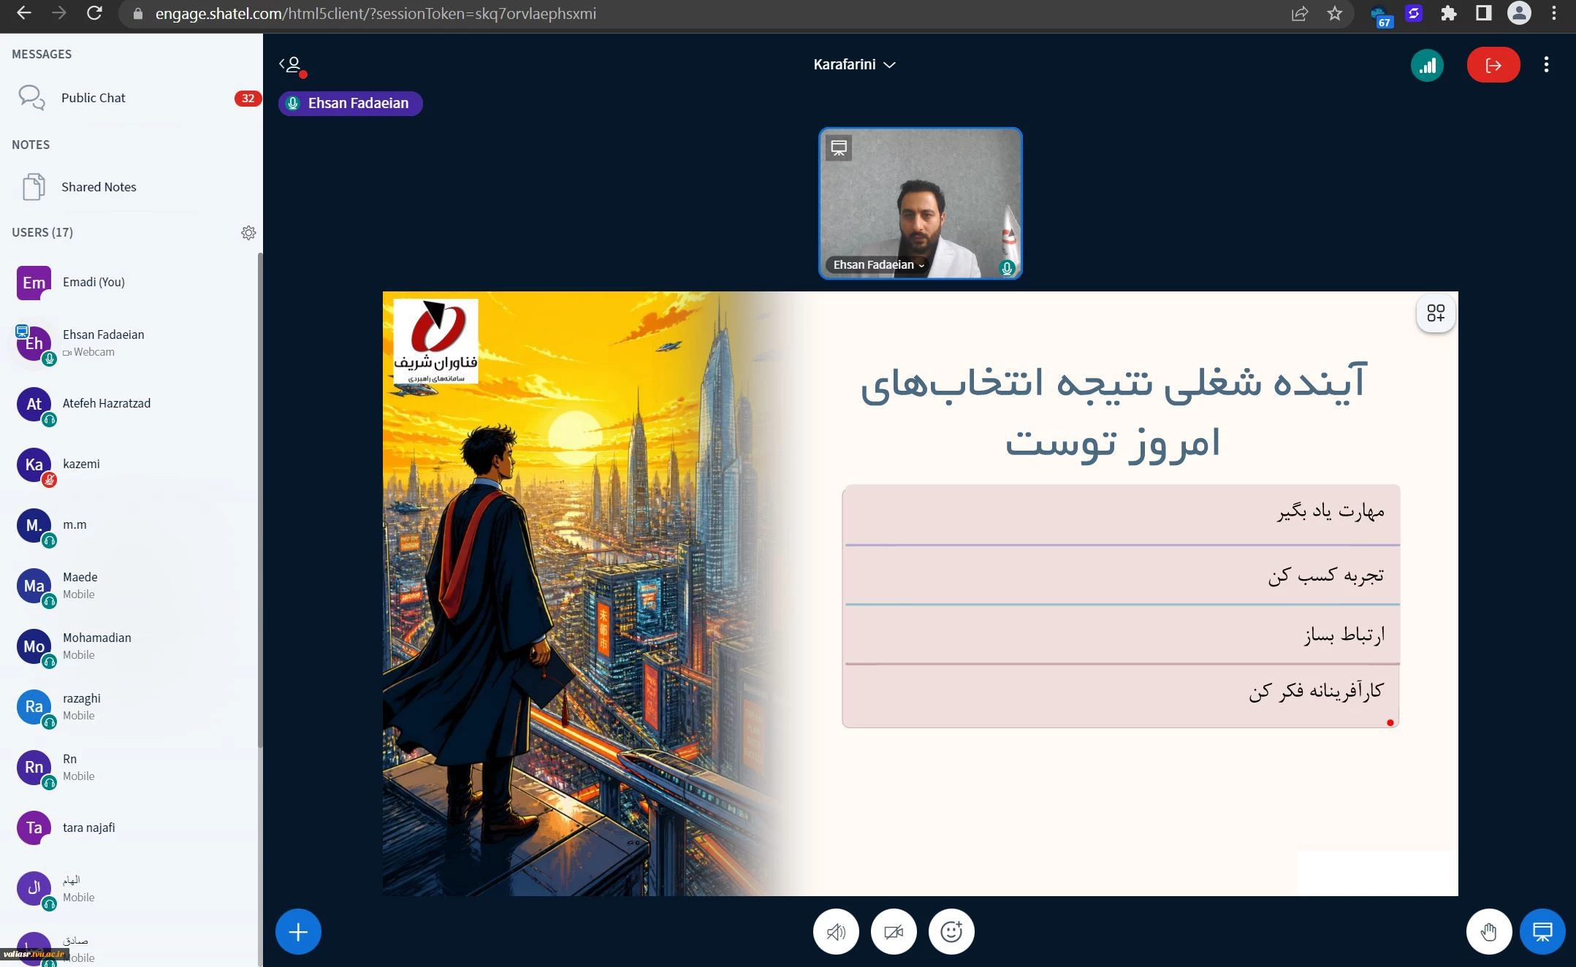The height and width of the screenshot is (967, 1576).
Task: Raise your hand with the hand button
Action: pos(1488,932)
